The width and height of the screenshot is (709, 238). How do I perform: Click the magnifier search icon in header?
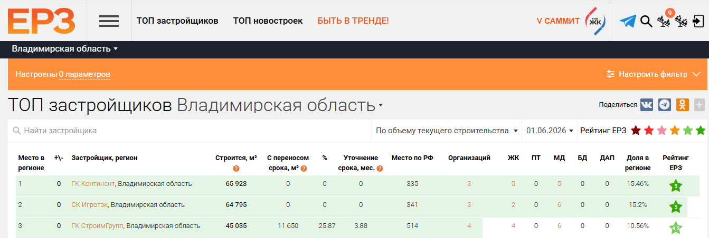point(646,21)
